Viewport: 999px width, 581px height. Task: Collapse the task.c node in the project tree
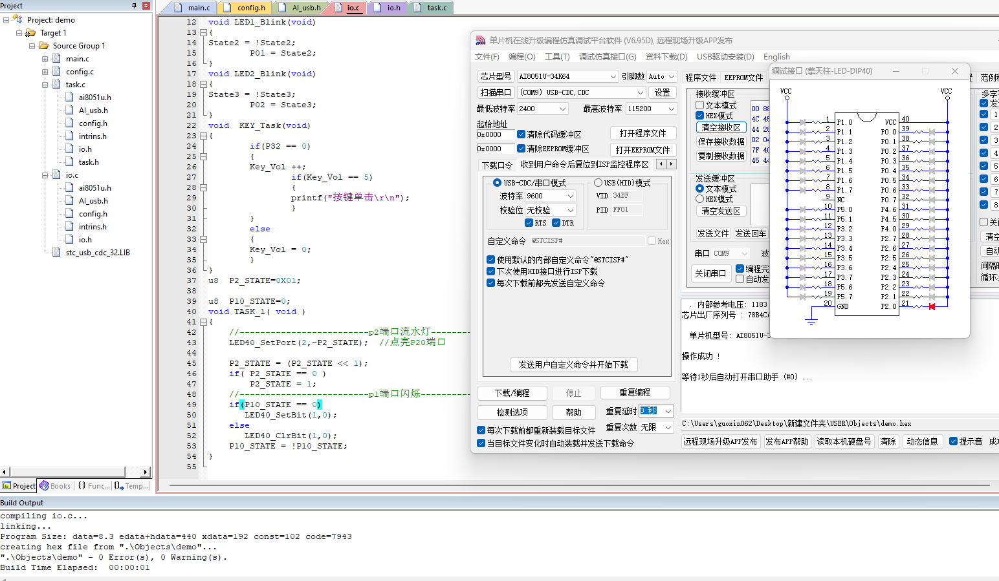click(45, 85)
